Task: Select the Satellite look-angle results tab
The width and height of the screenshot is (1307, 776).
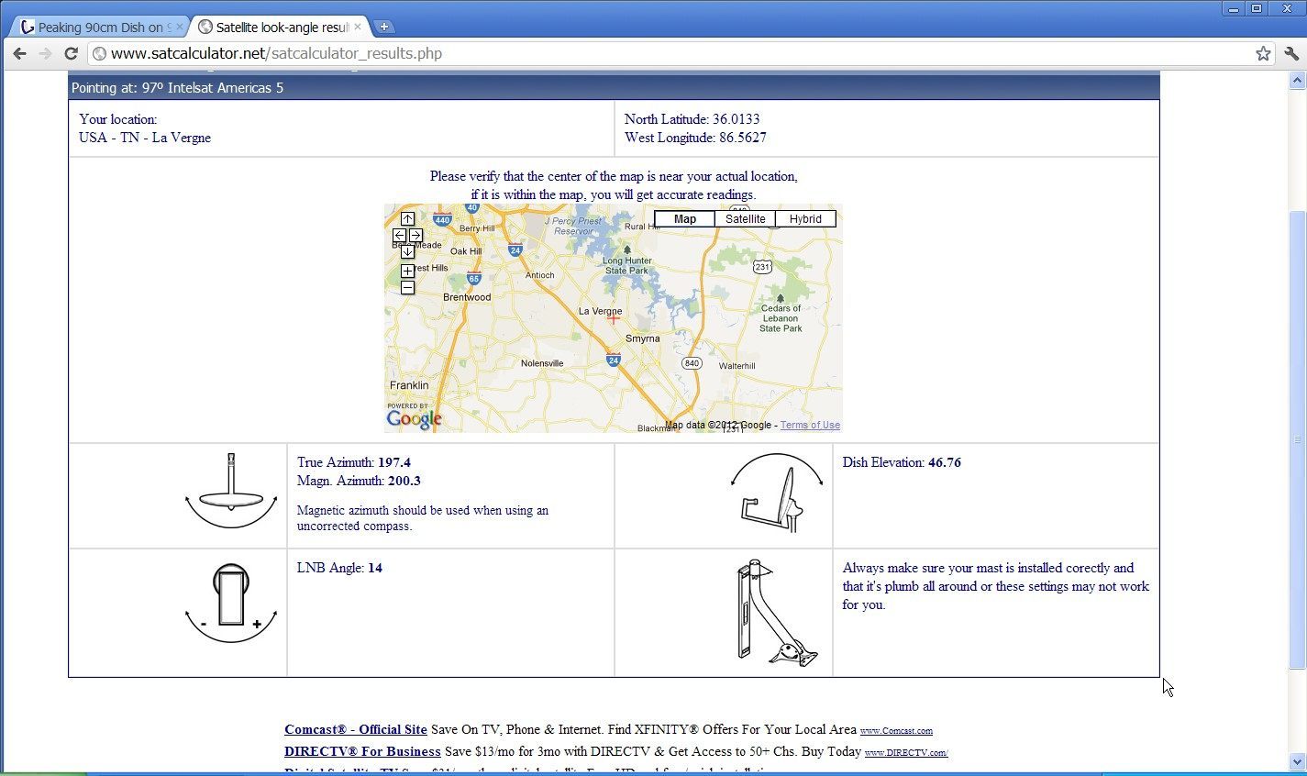Action: [x=280, y=27]
